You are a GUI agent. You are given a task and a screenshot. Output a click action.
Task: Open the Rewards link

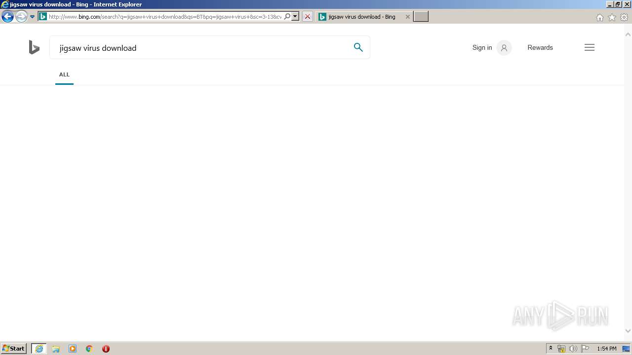[x=540, y=48]
